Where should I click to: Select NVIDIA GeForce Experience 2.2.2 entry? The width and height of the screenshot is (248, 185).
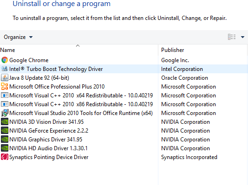point(49,131)
